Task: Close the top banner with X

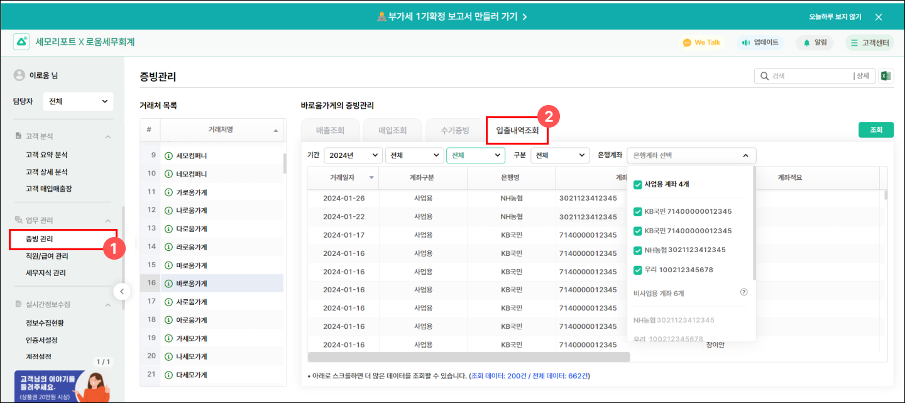Action: pyautogui.click(x=879, y=17)
